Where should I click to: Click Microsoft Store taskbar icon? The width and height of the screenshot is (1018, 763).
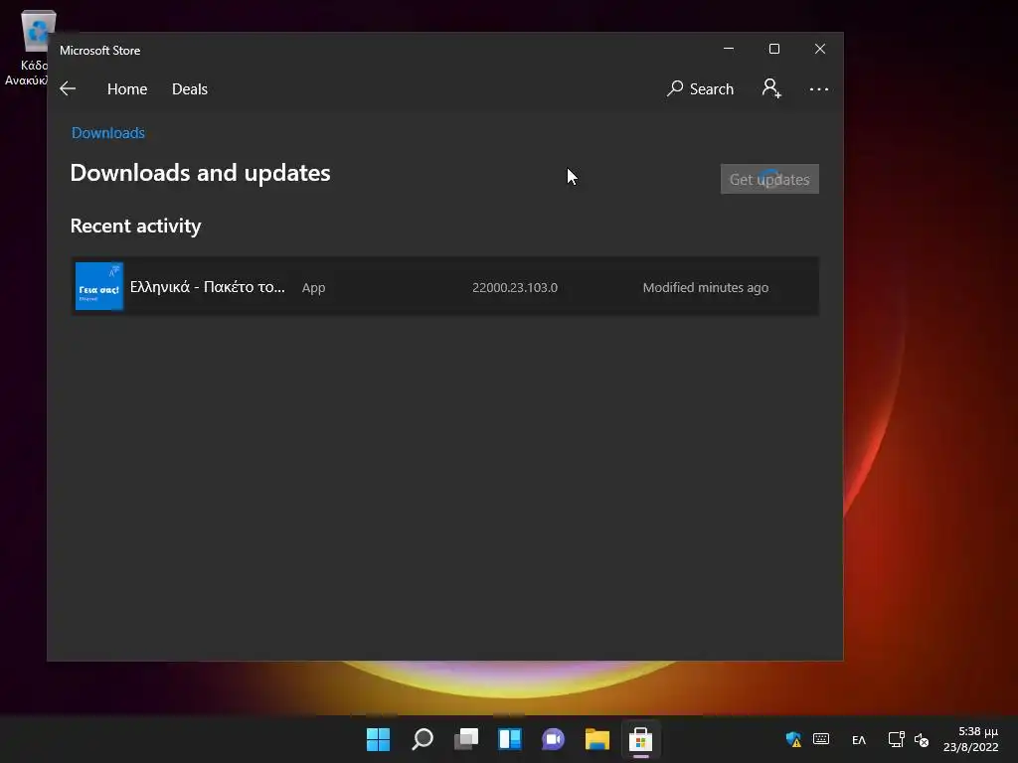(x=641, y=739)
